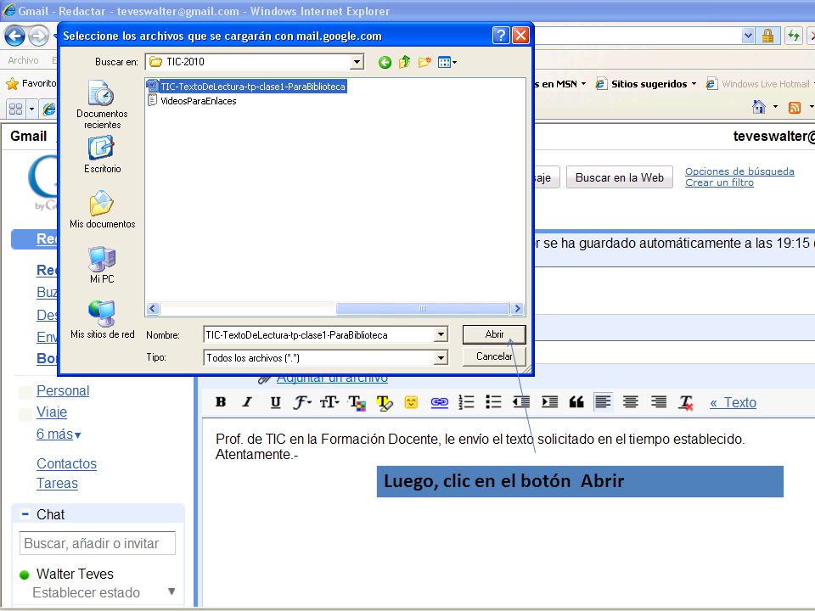Click the Abrir button

tap(494, 334)
